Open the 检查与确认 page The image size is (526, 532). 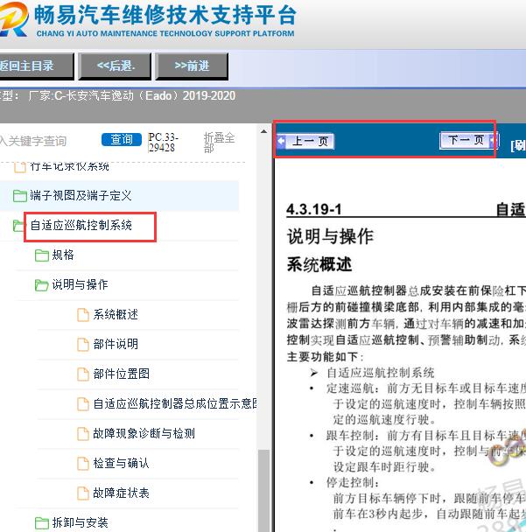[121, 463]
